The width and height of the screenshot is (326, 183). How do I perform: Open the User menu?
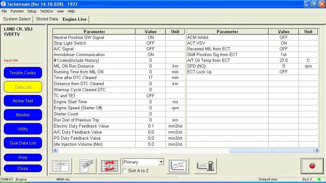pos(60,11)
